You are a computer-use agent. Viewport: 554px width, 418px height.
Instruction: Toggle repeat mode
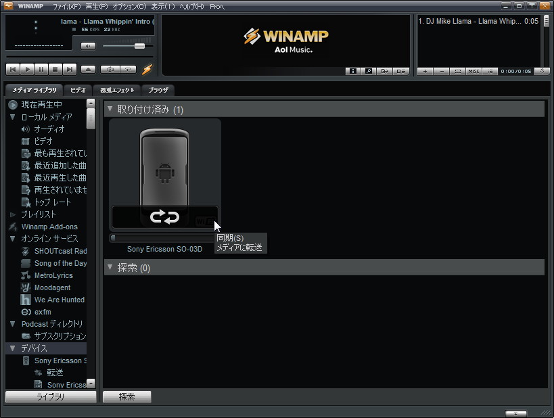click(129, 69)
